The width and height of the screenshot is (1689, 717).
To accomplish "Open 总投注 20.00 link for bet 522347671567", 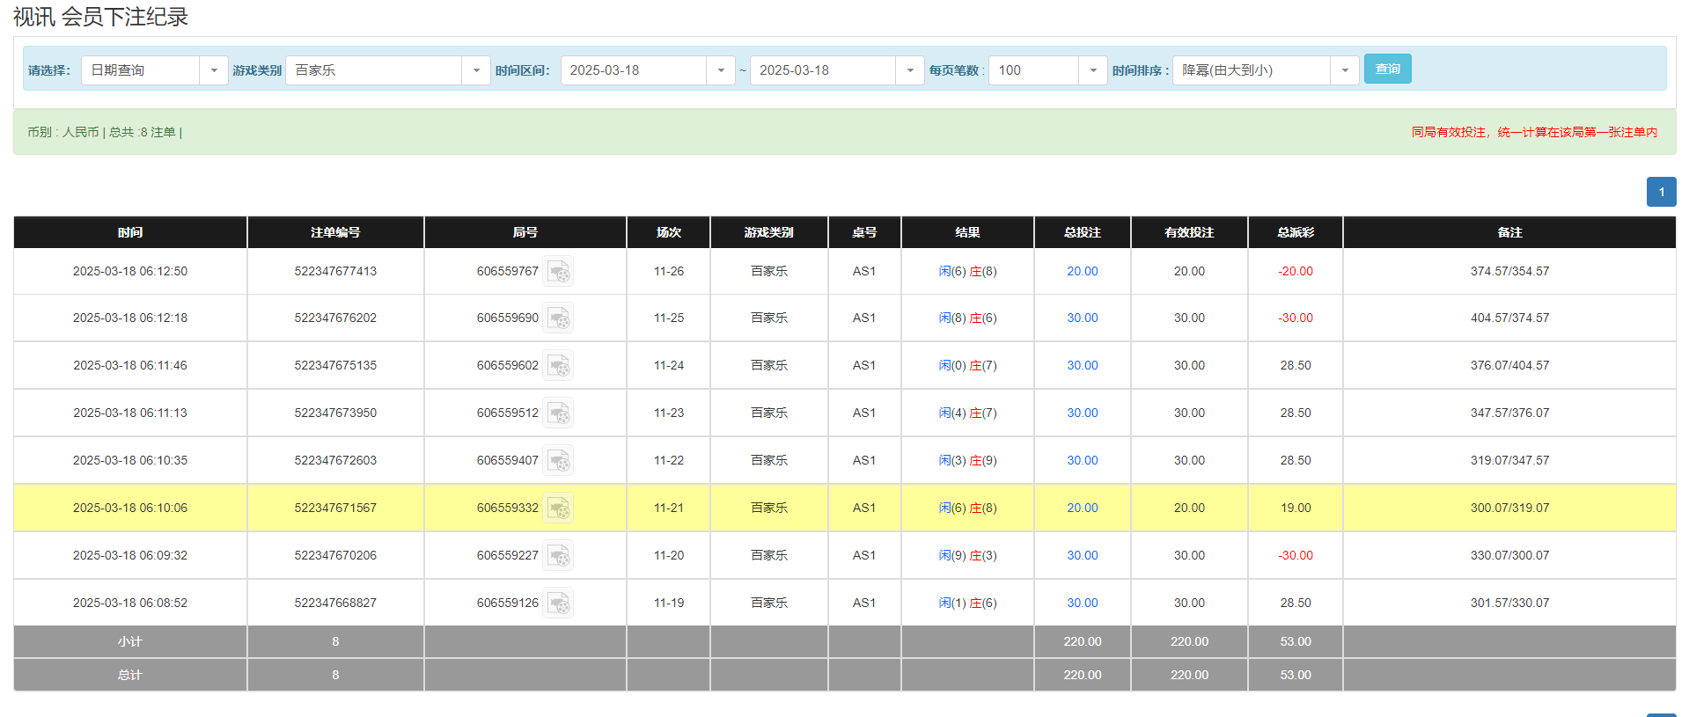I will pyautogui.click(x=1083, y=508).
